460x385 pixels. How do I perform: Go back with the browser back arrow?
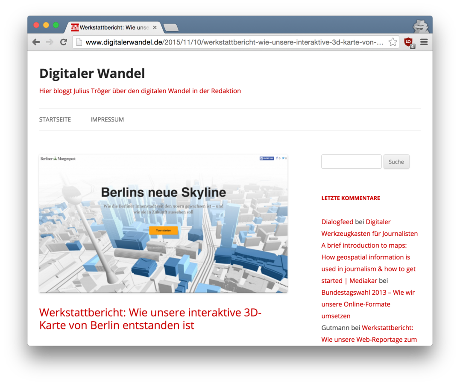coord(36,42)
